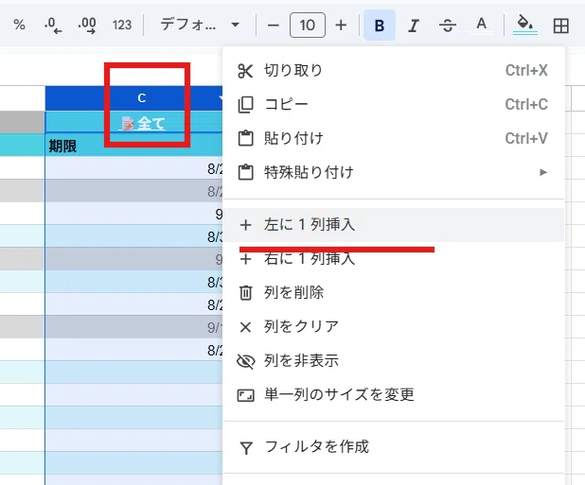Choose 貼り付け from the context menu

[x=394, y=138]
